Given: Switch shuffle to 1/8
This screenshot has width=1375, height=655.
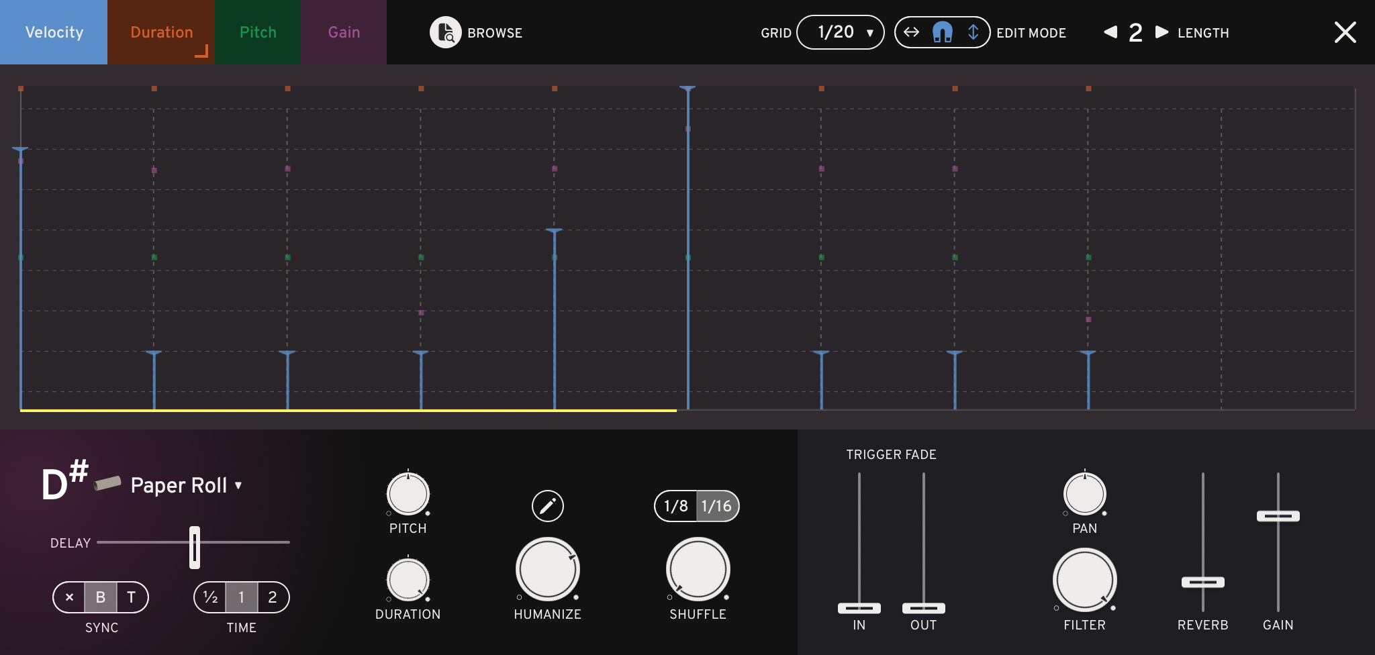Looking at the screenshot, I should [x=676, y=506].
